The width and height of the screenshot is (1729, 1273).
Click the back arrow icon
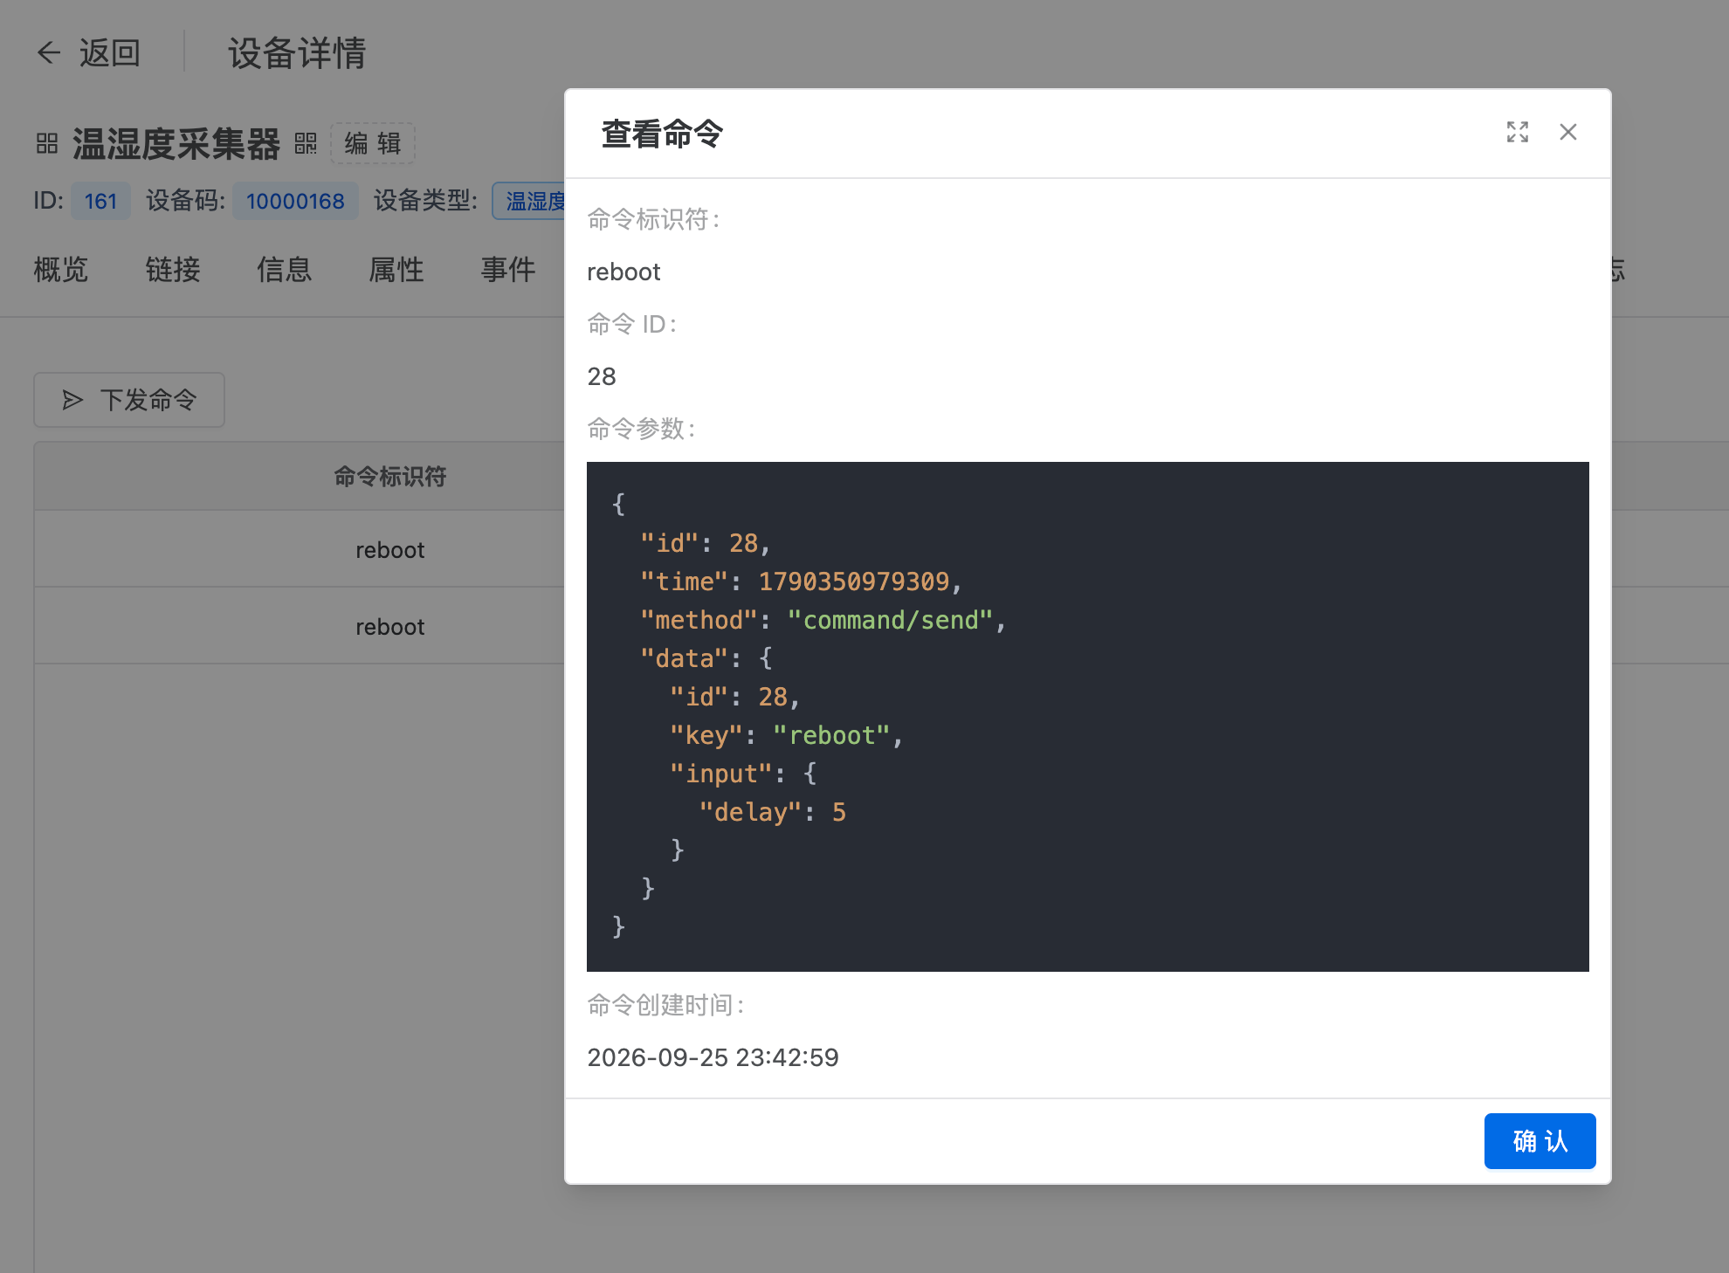[48, 53]
